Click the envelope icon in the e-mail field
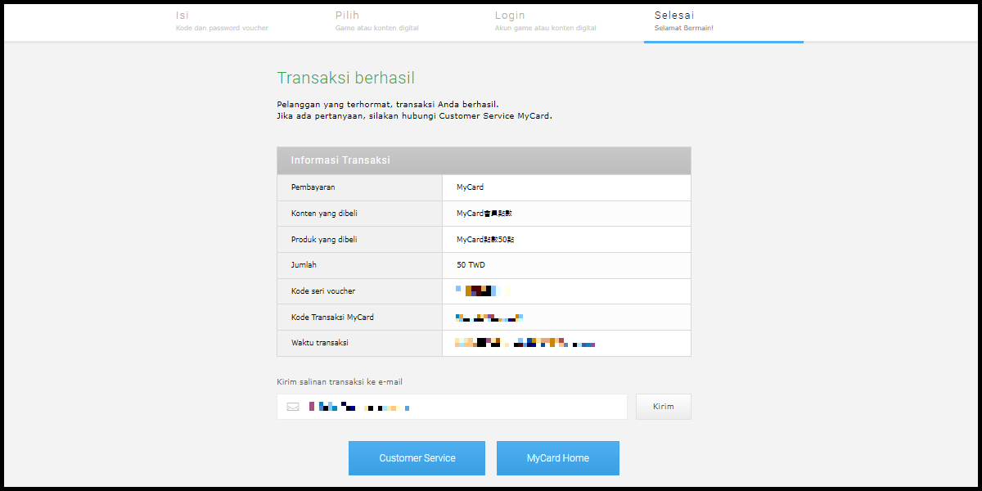Image resolution: width=982 pixels, height=491 pixels. click(293, 407)
